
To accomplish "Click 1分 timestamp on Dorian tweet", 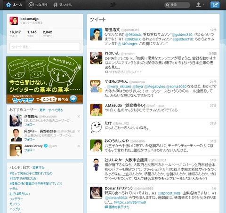I will pyautogui.click(x=214, y=188).
